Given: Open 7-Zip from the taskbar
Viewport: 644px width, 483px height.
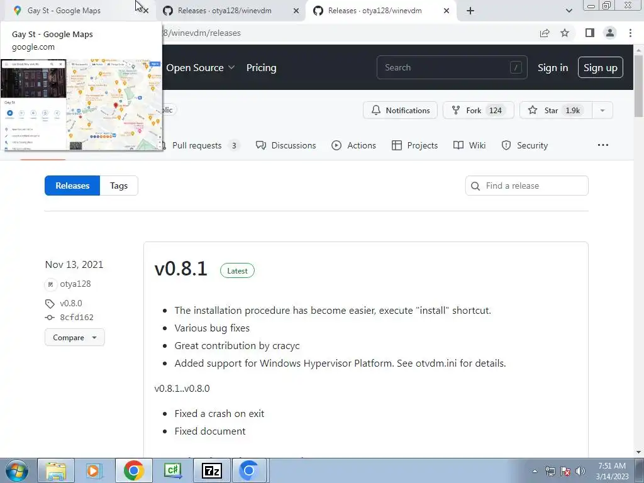Looking at the screenshot, I should tap(212, 470).
